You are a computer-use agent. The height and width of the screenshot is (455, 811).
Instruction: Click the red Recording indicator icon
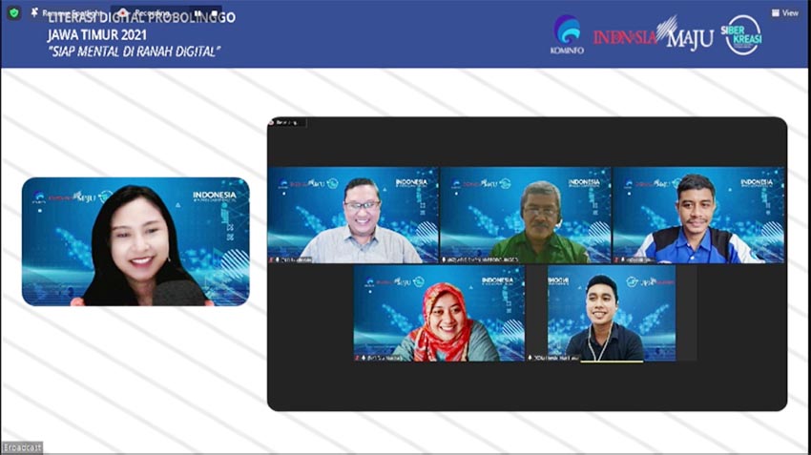(123, 13)
